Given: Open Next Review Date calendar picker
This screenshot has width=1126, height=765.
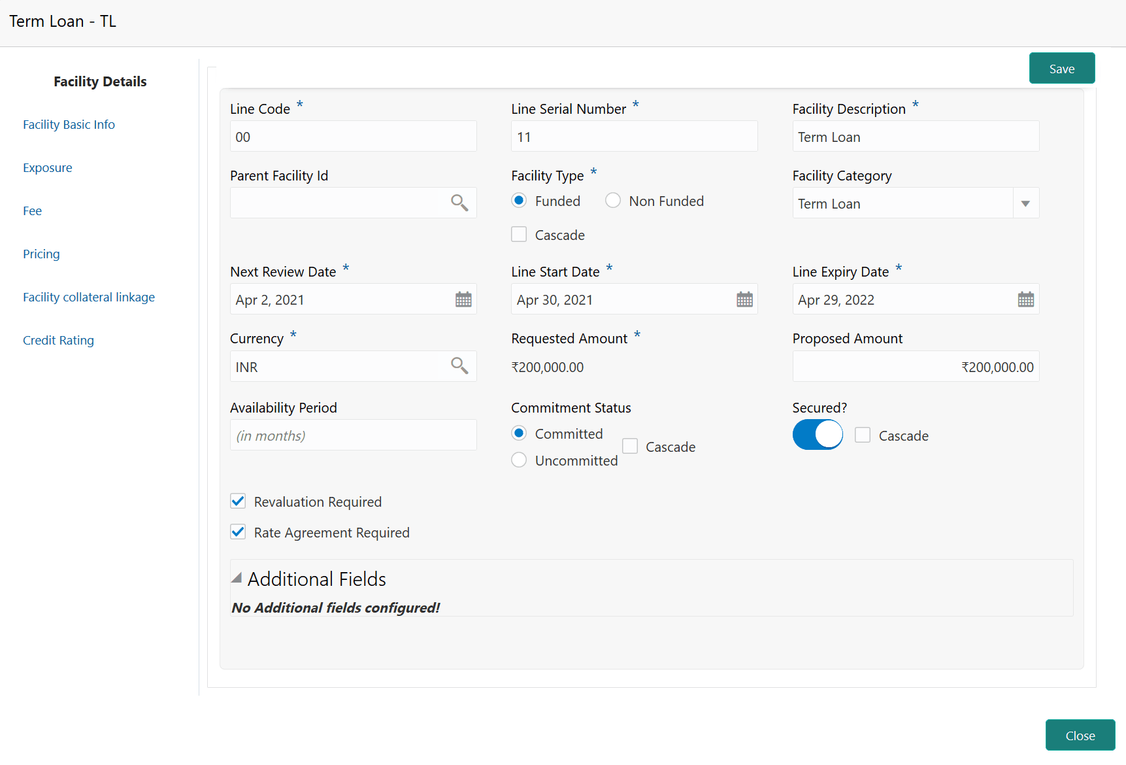Looking at the screenshot, I should (463, 299).
